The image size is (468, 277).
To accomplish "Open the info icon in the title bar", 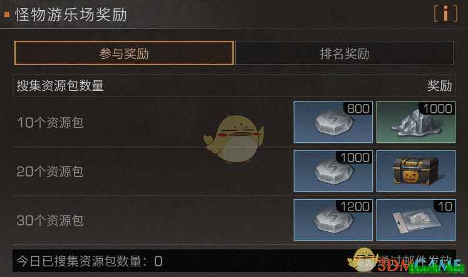I will click(x=445, y=14).
